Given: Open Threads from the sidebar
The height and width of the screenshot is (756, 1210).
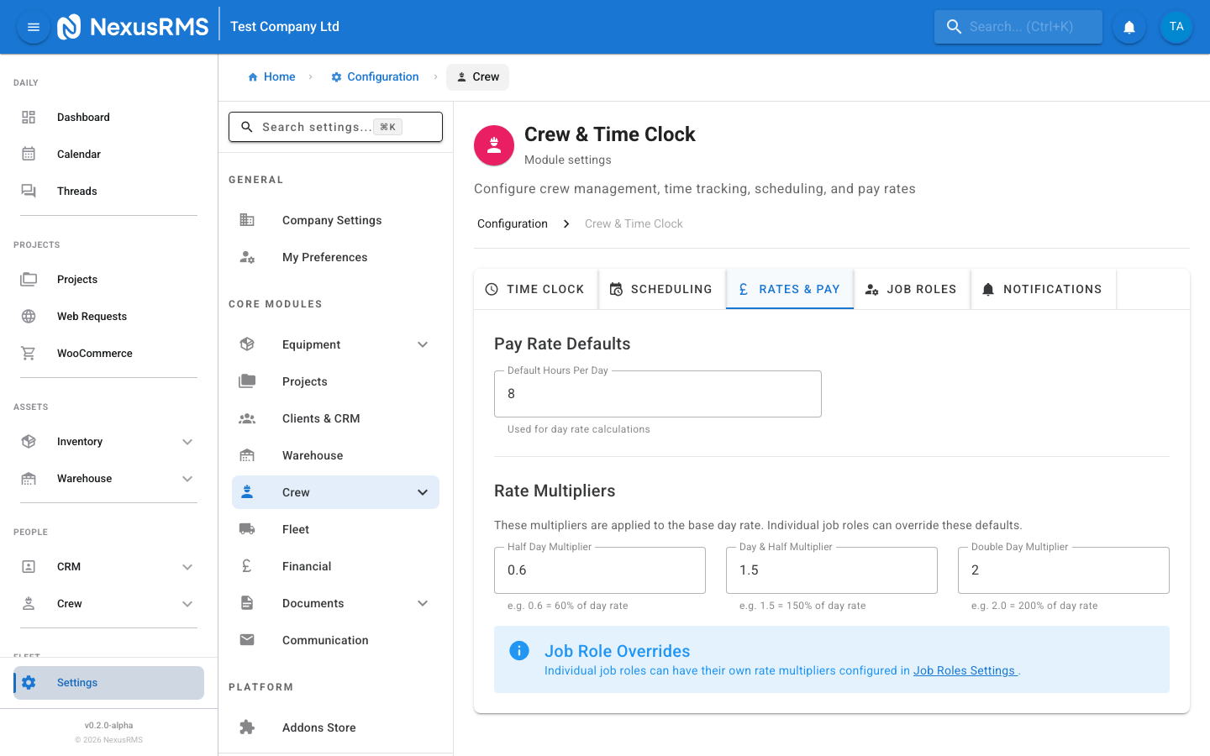Looking at the screenshot, I should (76, 191).
